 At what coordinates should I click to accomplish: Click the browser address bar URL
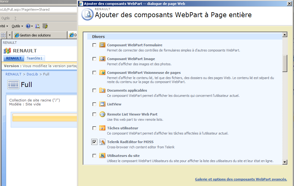click(39, 9)
